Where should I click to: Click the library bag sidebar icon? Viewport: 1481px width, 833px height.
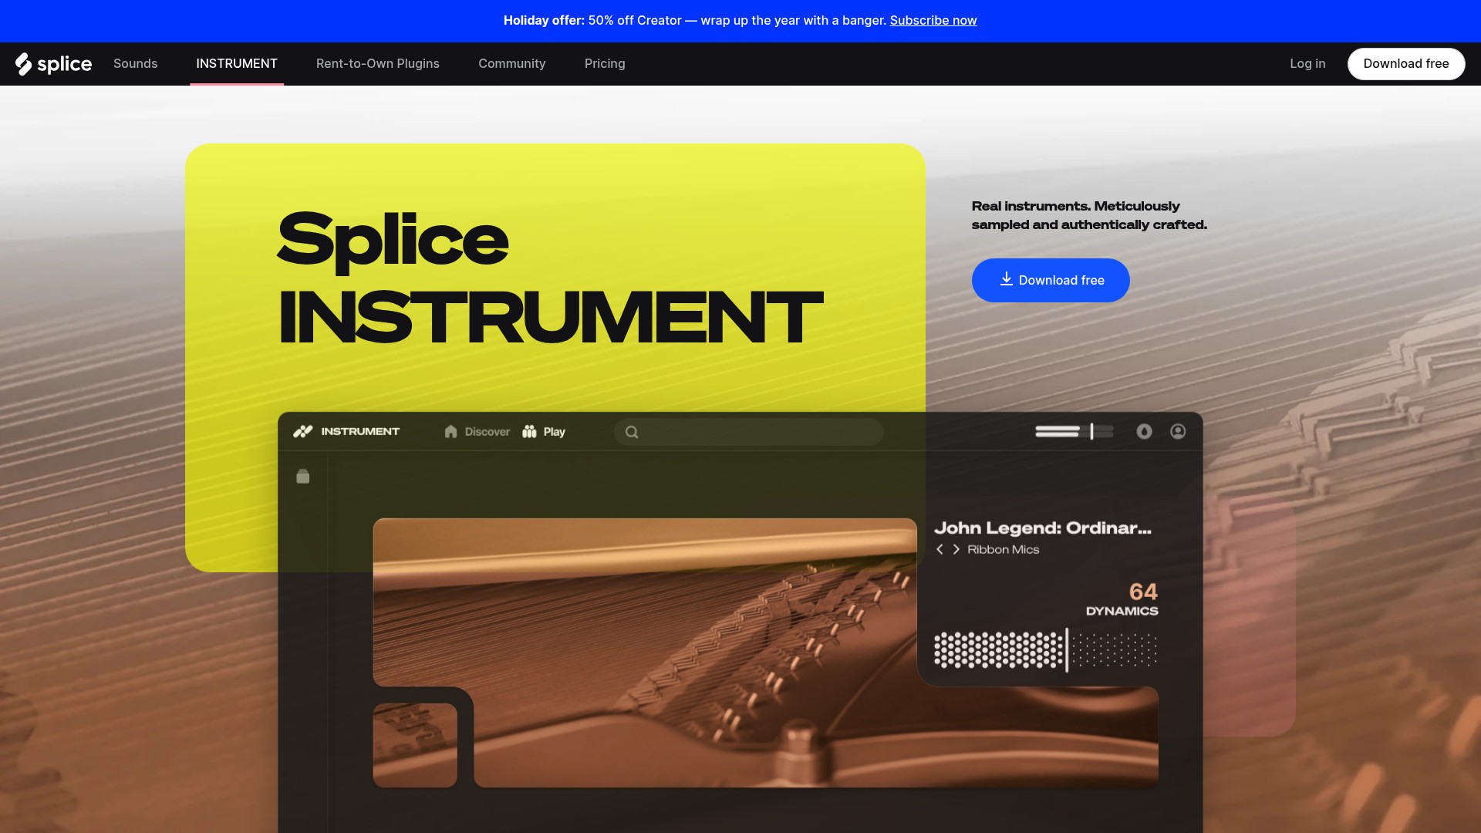pyautogui.click(x=303, y=477)
